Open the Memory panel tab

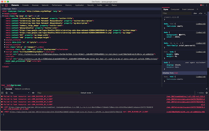[x=69, y=5]
